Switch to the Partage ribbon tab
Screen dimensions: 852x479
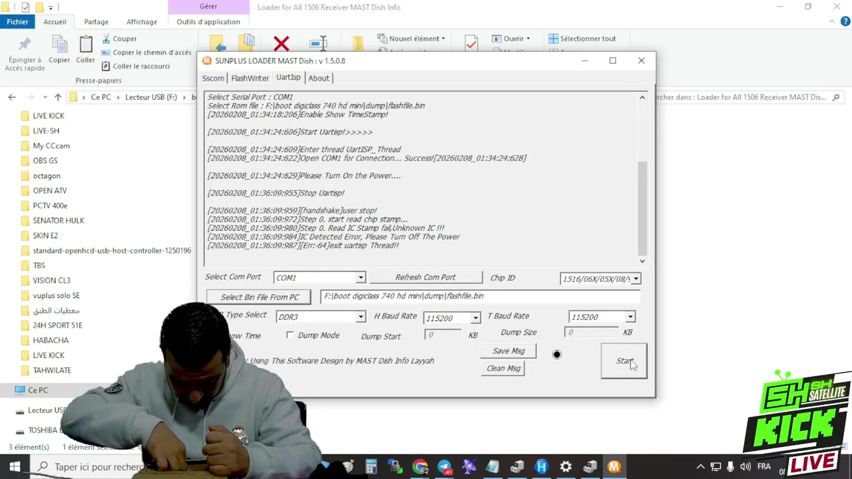click(x=96, y=21)
